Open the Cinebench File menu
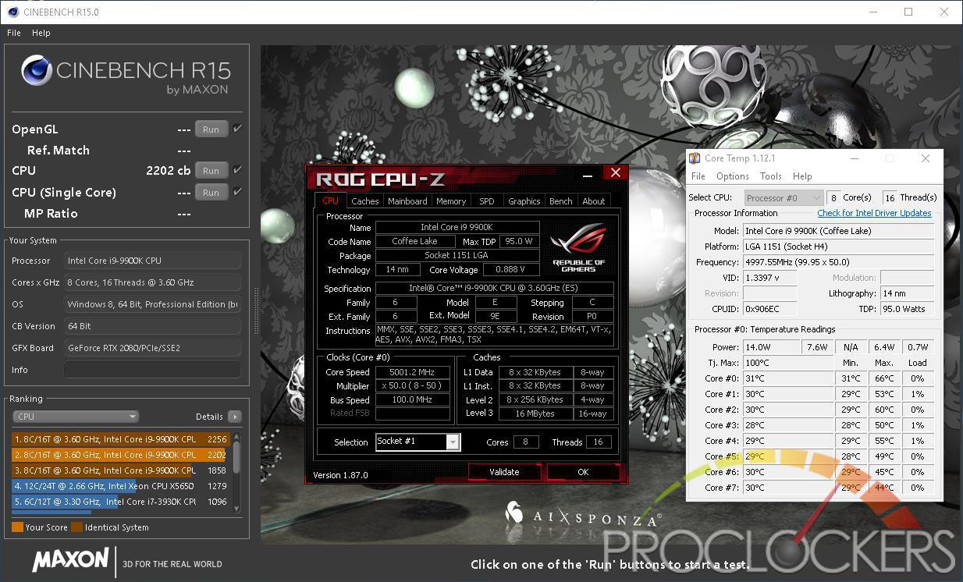Screen dimensions: 963x582 14,33
